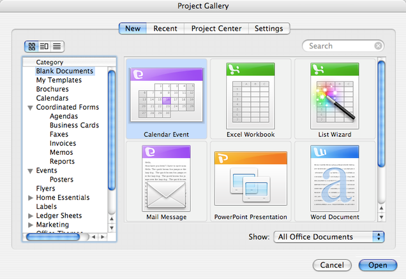Clear the search field with X button
This screenshot has height=279, width=406.
click(378, 46)
